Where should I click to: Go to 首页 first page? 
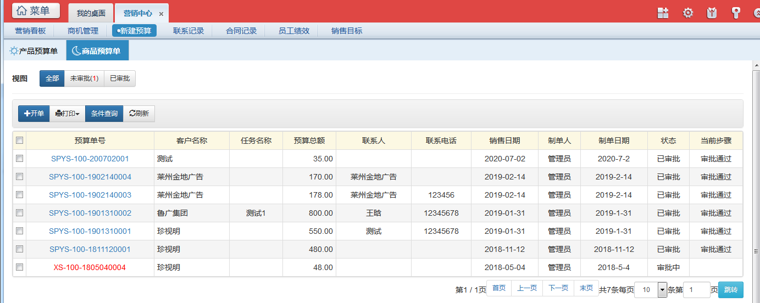499,288
